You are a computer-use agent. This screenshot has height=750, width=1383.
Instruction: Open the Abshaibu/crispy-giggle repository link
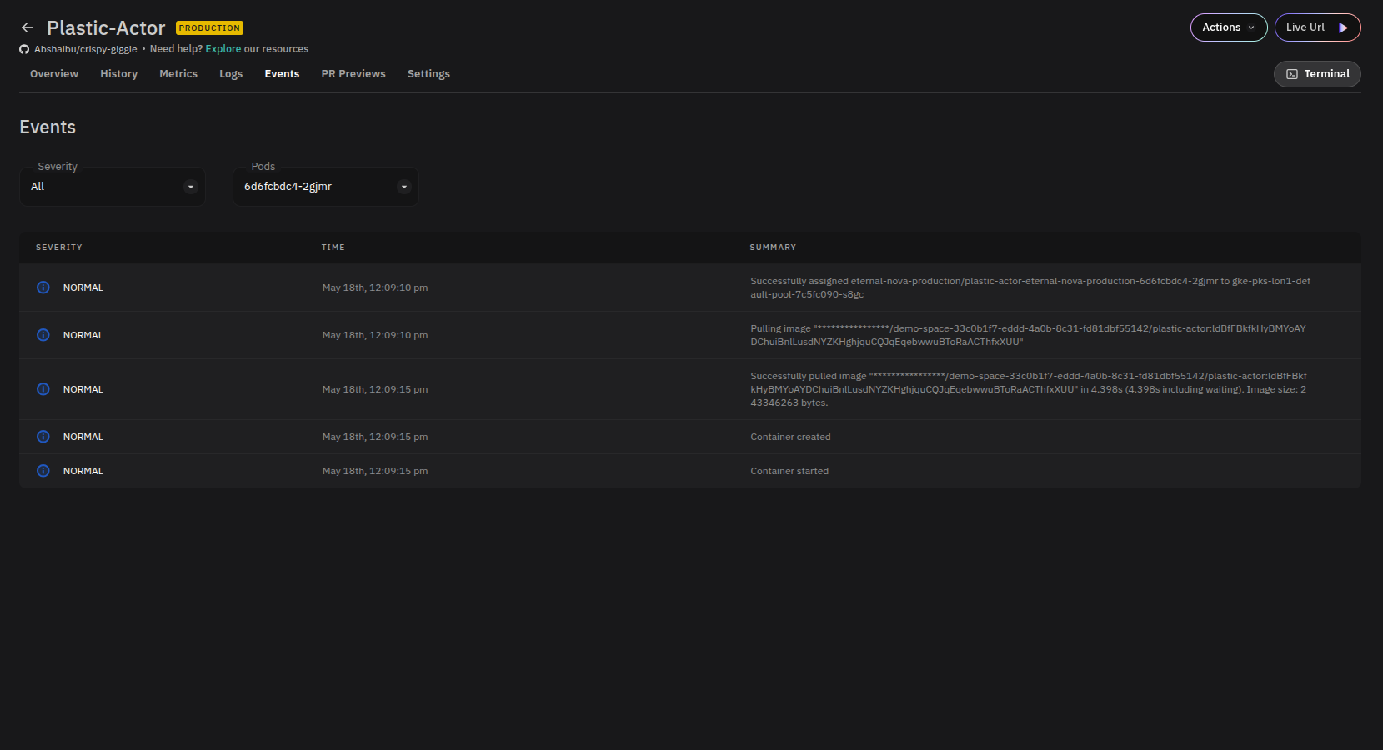point(85,49)
